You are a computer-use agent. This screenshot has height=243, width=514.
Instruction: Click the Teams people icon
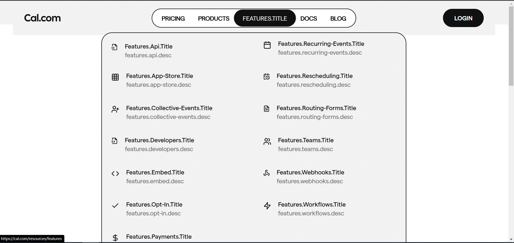click(267, 141)
